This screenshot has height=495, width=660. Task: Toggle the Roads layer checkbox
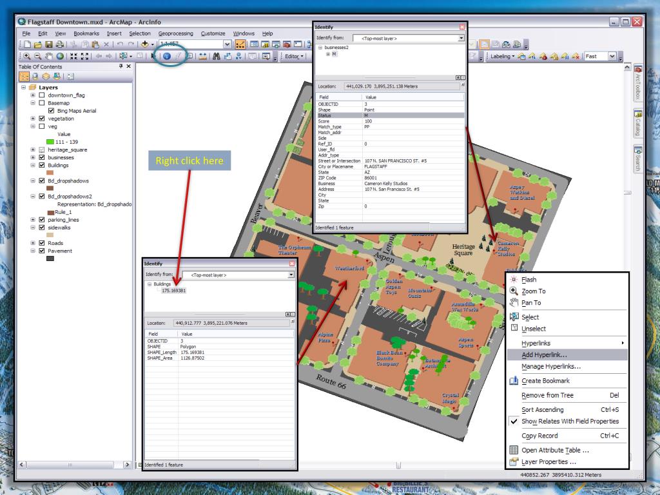tap(42, 243)
